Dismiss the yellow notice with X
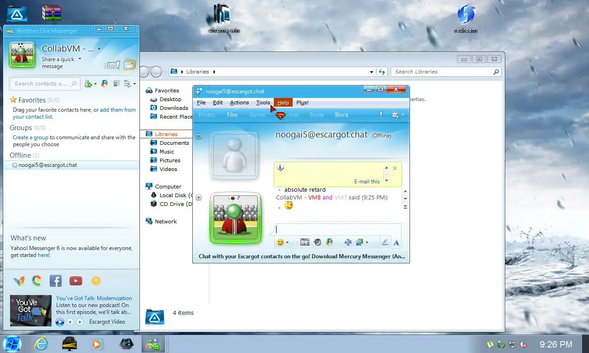Viewport: 589px width, 353px height. [x=395, y=168]
